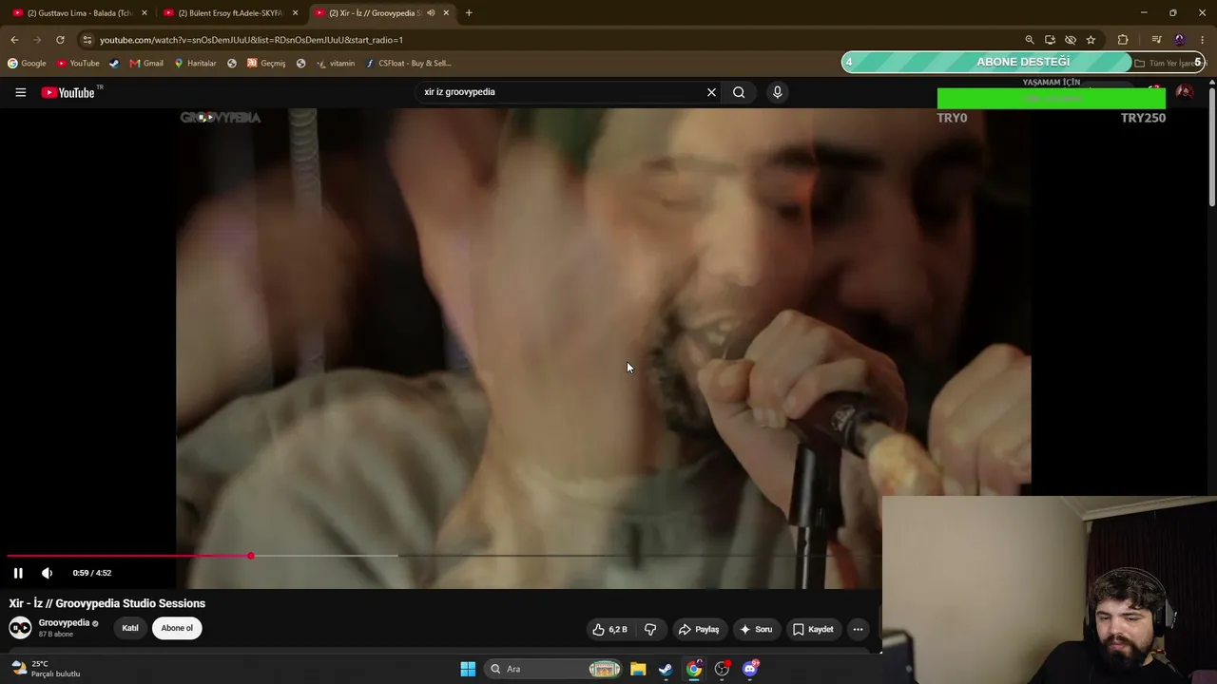Save the video with 'Kaydet'

coord(813,629)
